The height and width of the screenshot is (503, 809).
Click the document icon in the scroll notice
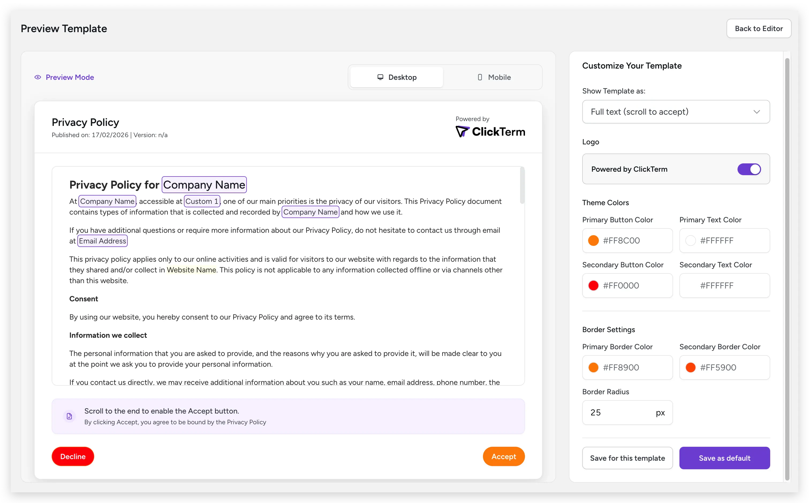(x=69, y=416)
